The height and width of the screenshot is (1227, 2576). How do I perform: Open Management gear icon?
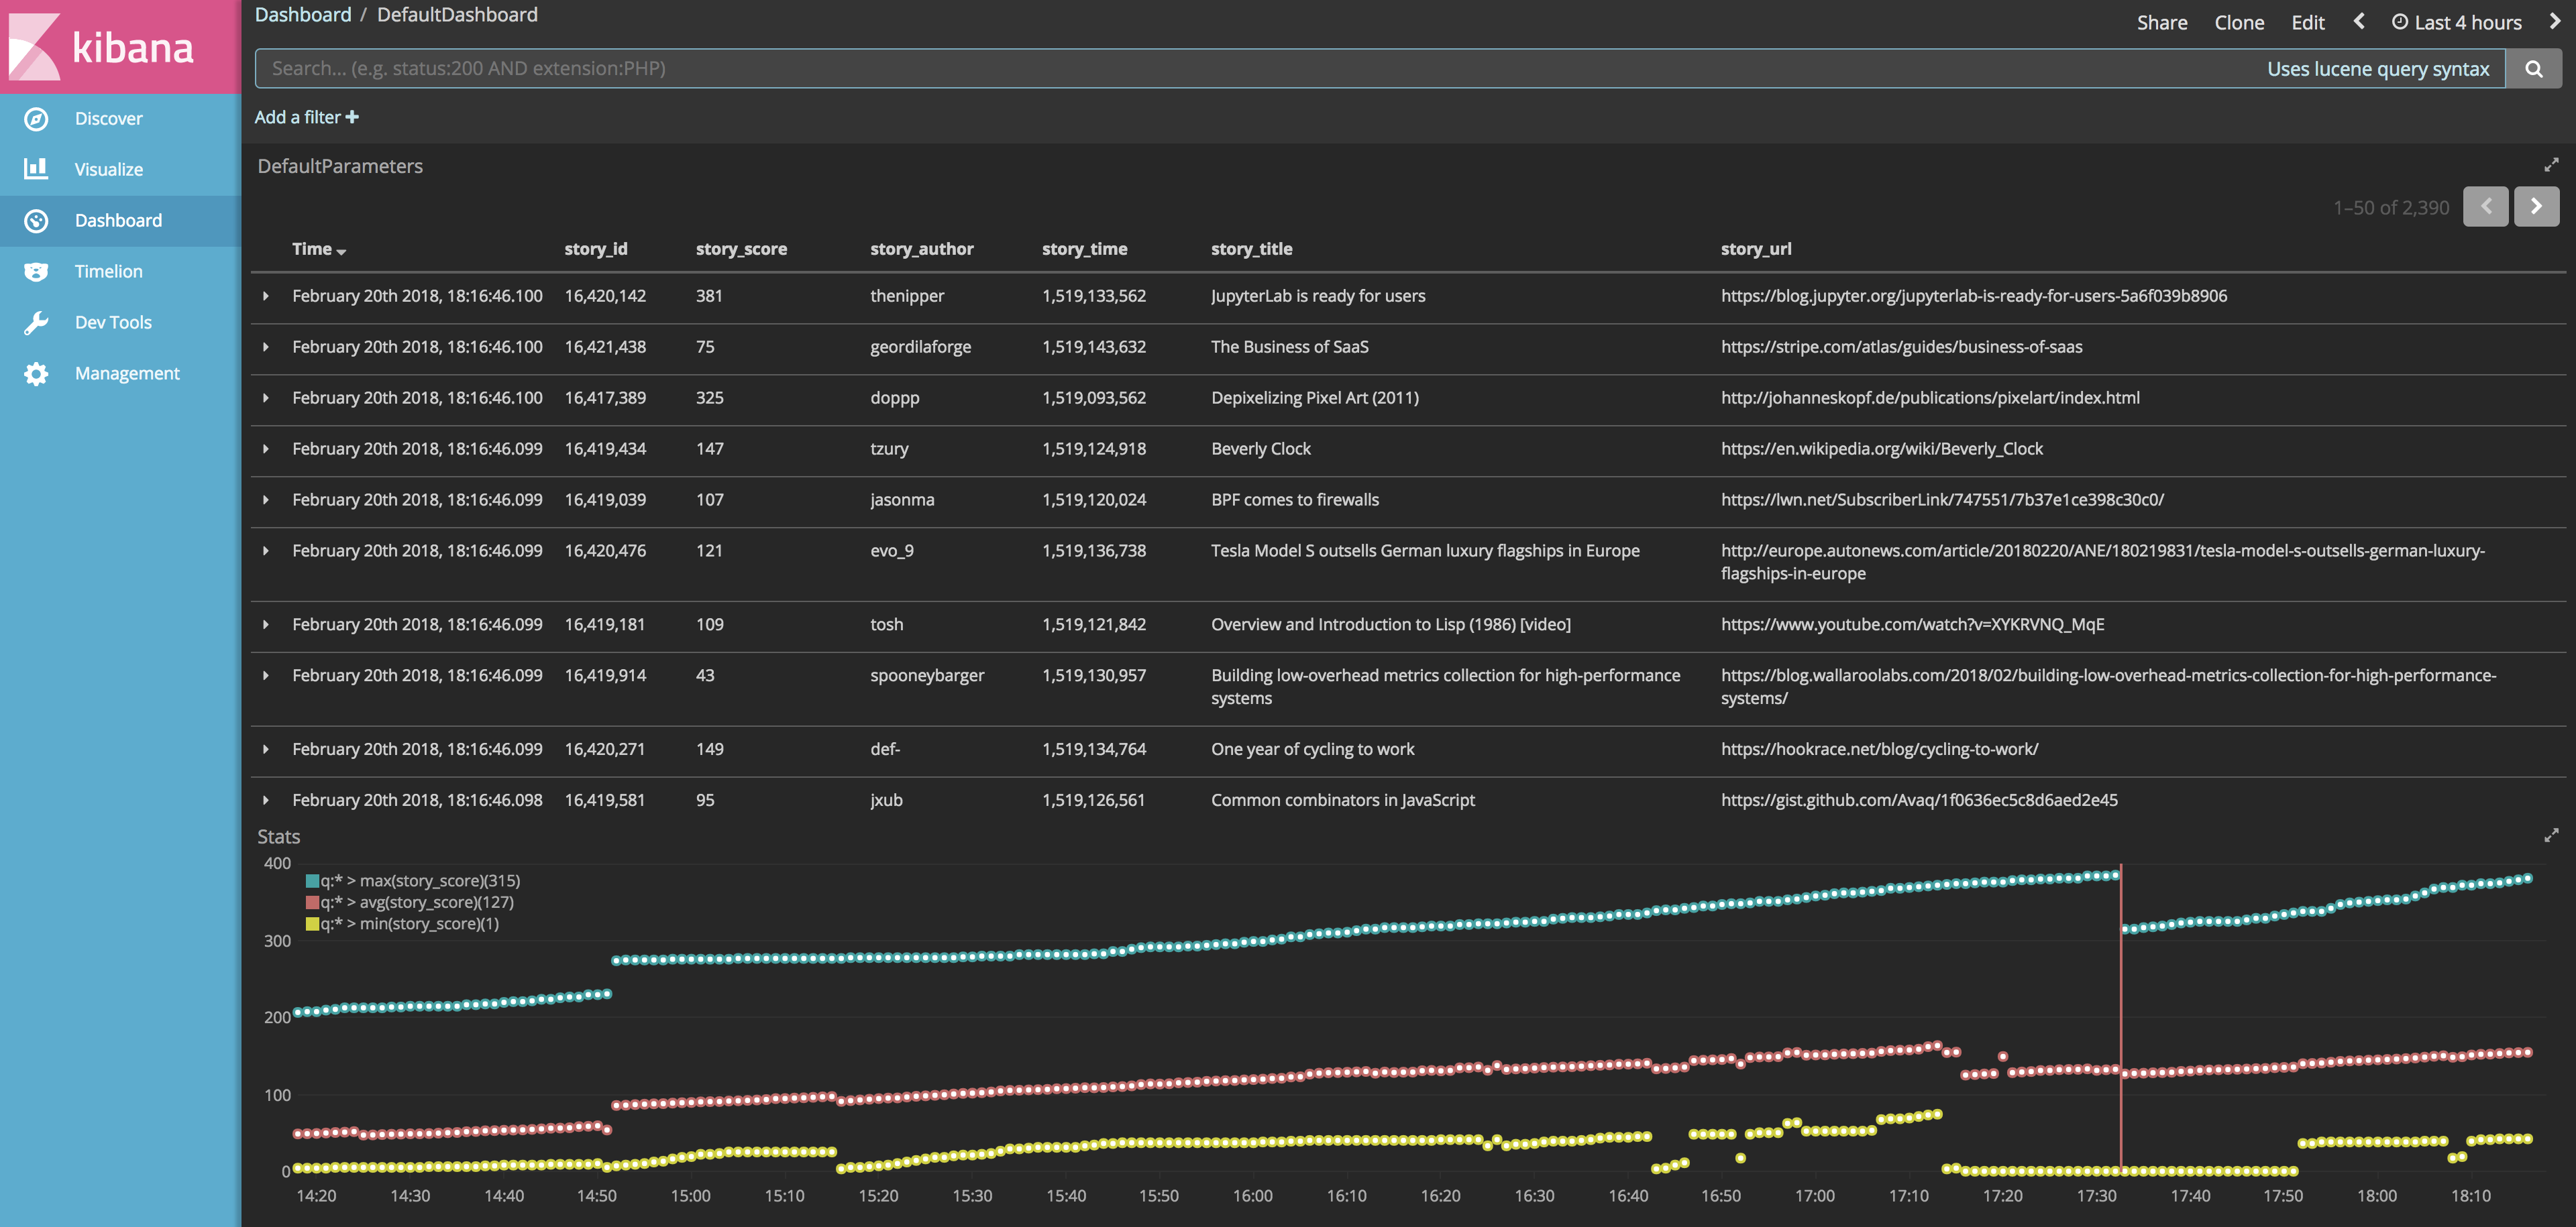(36, 373)
